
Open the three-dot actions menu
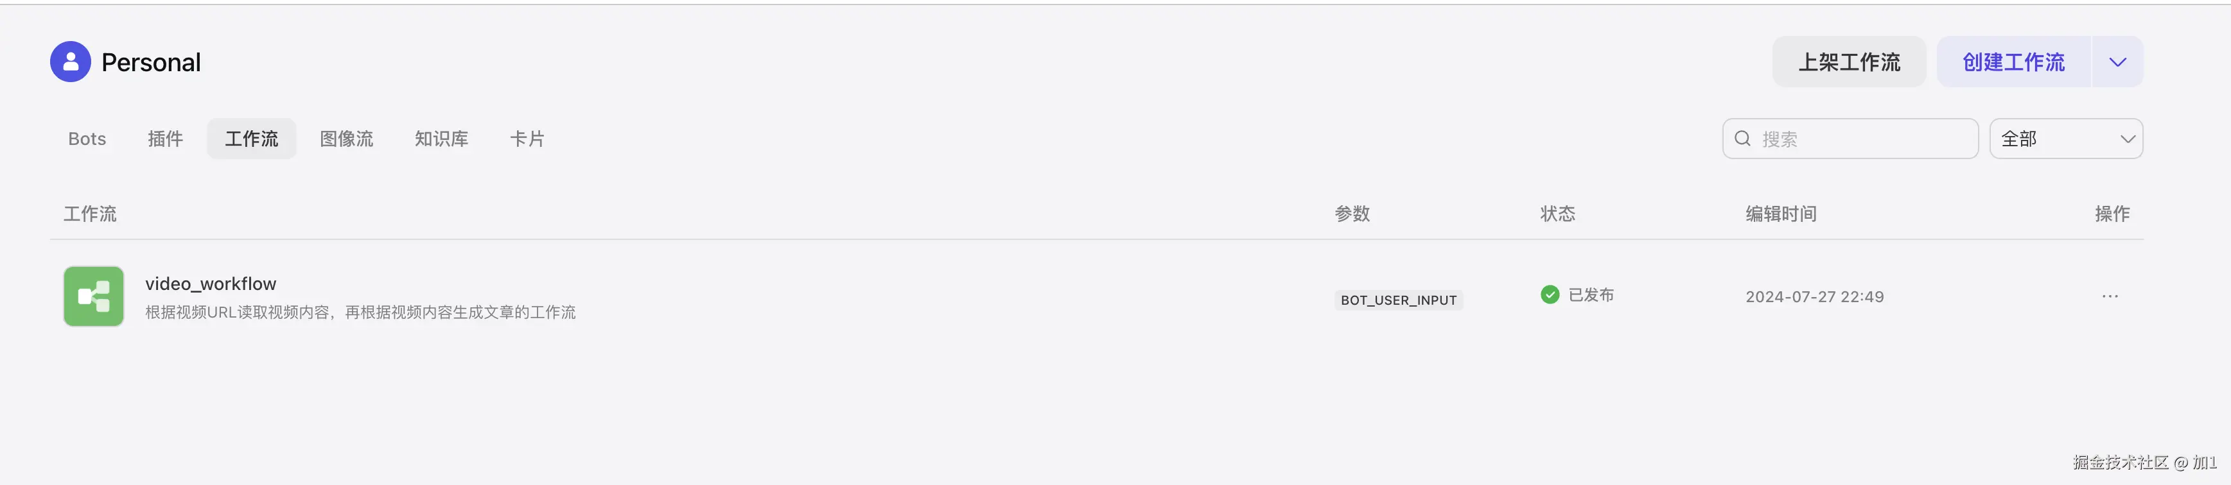click(2110, 296)
